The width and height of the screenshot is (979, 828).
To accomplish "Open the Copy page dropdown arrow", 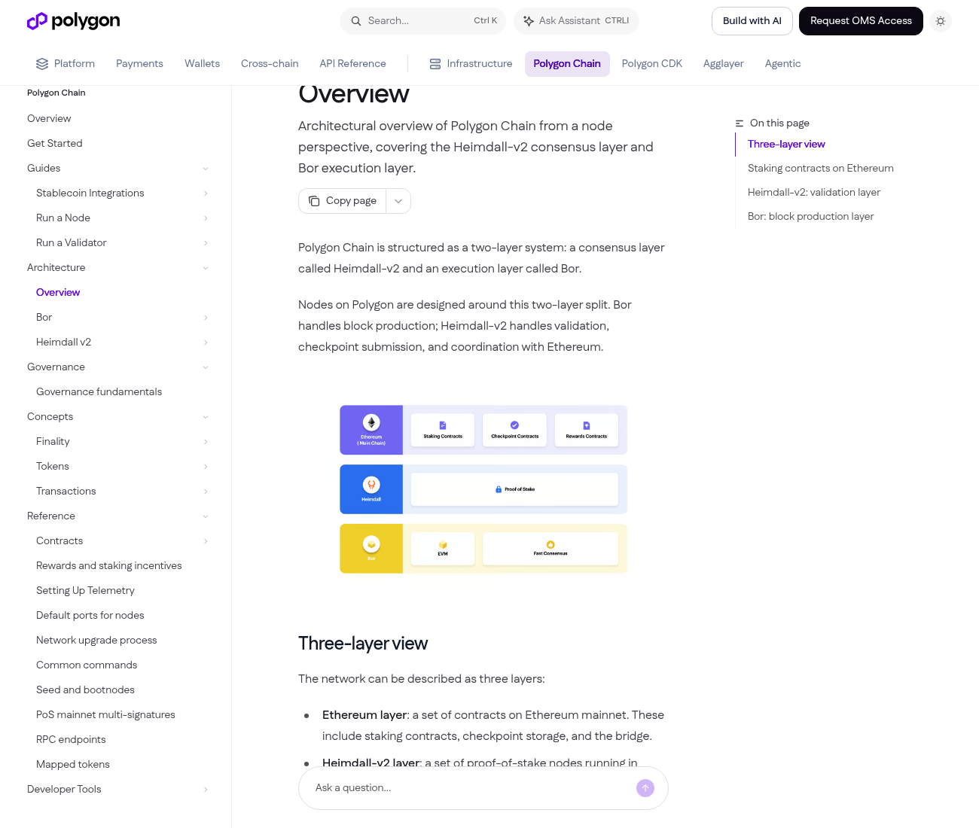I will (398, 201).
